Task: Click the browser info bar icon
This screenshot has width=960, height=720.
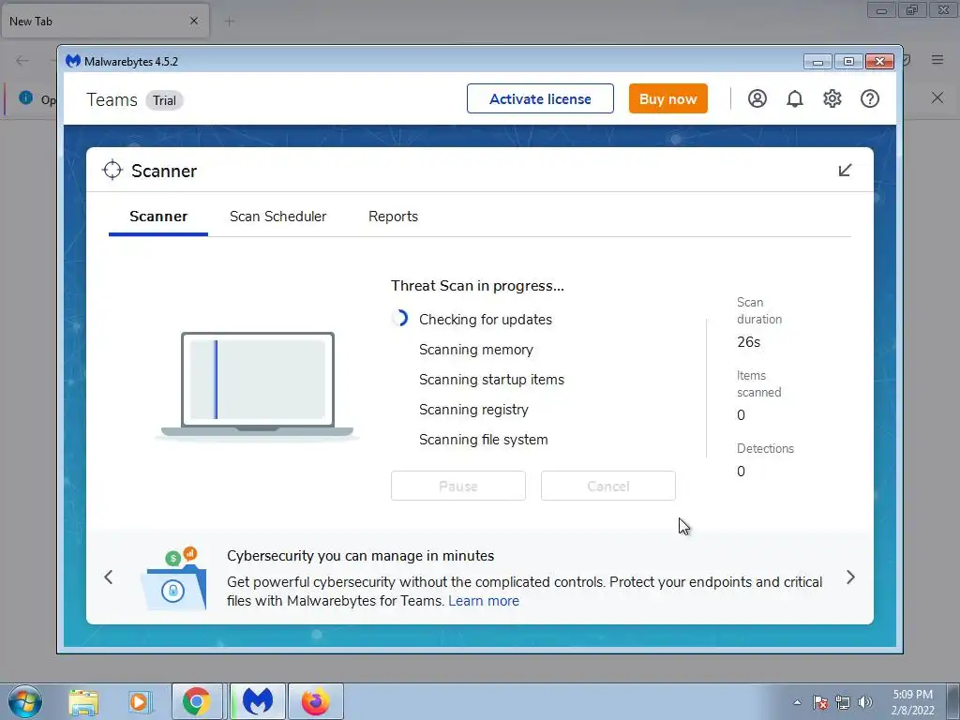Action: pos(25,97)
